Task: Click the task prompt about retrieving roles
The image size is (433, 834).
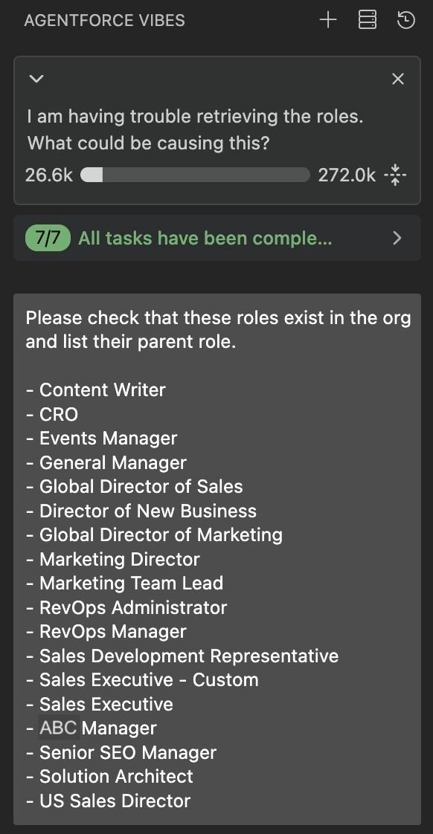Action: point(195,129)
